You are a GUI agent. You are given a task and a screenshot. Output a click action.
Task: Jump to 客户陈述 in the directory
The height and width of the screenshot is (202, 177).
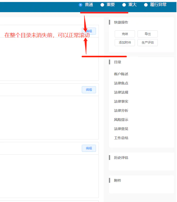click(x=121, y=74)
